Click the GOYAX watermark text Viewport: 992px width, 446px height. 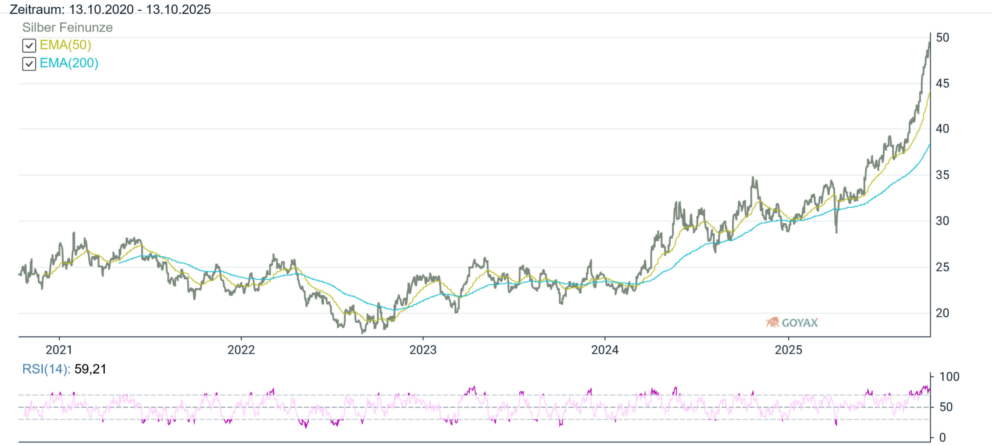click(x=799, y=322)
